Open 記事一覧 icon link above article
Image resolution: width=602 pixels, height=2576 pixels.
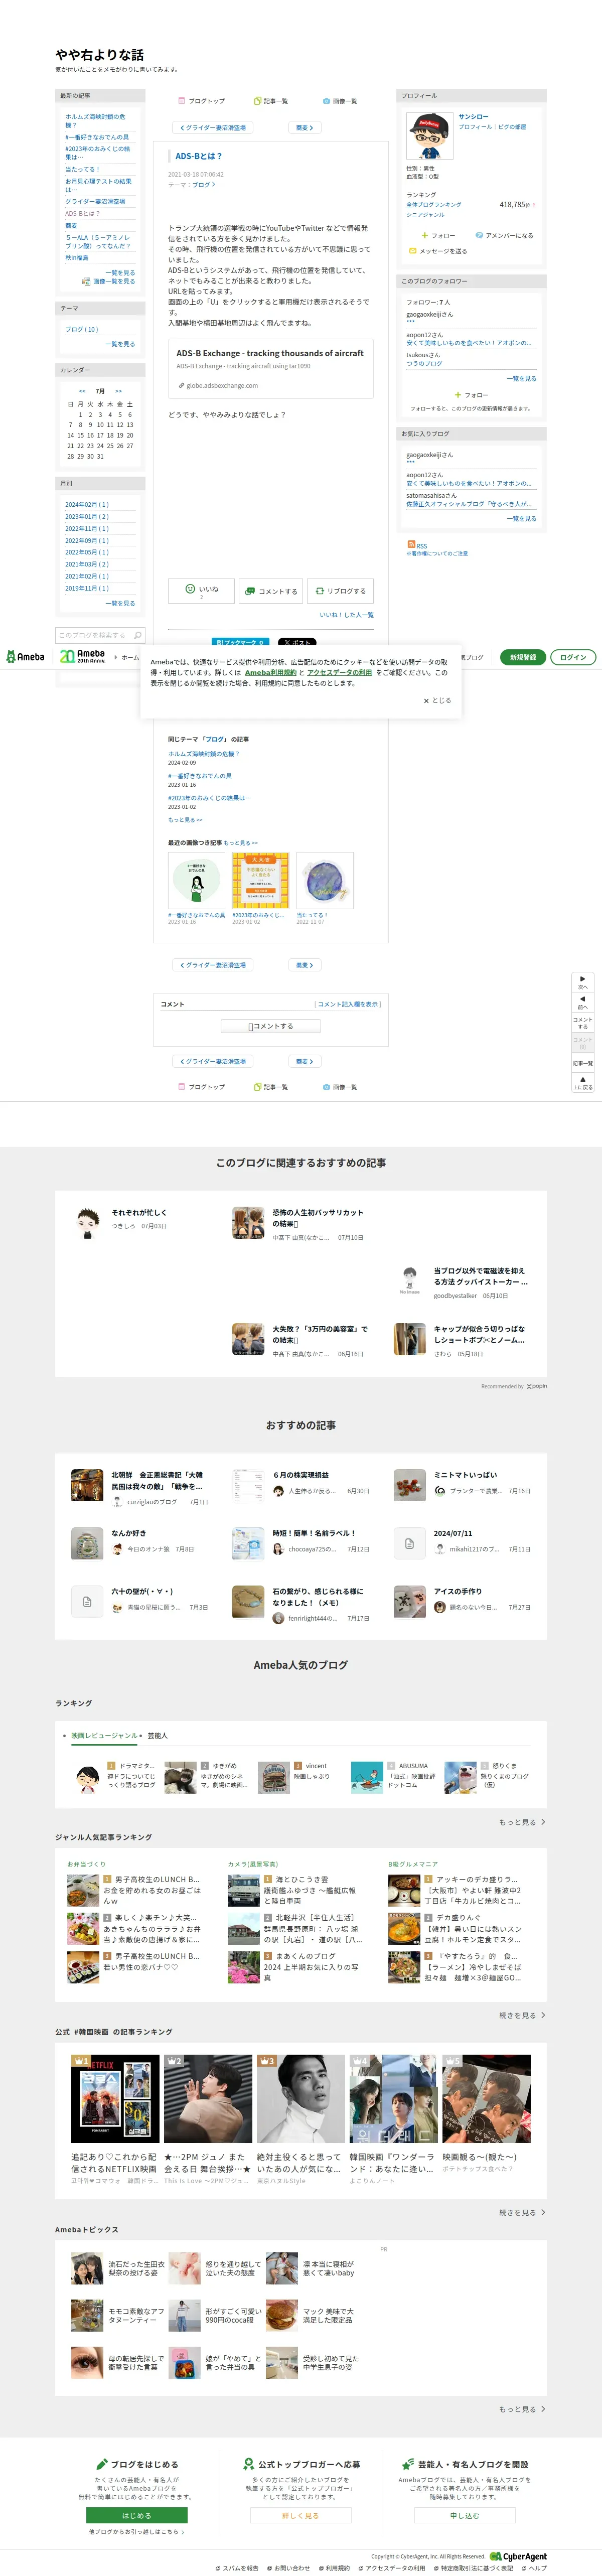271,101
